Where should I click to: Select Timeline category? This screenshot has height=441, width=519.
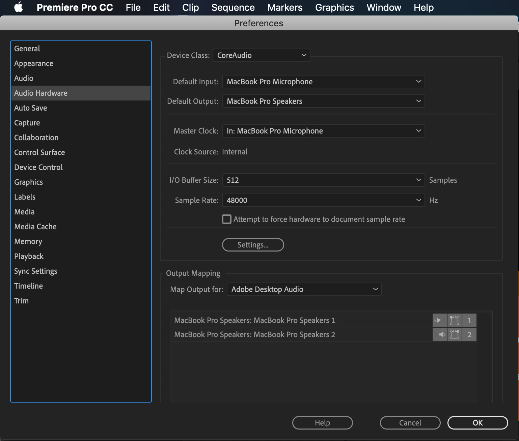tap(81, 286)
